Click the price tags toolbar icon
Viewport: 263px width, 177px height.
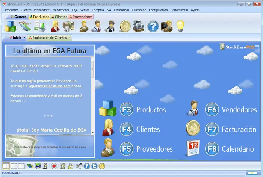point(25,26)
